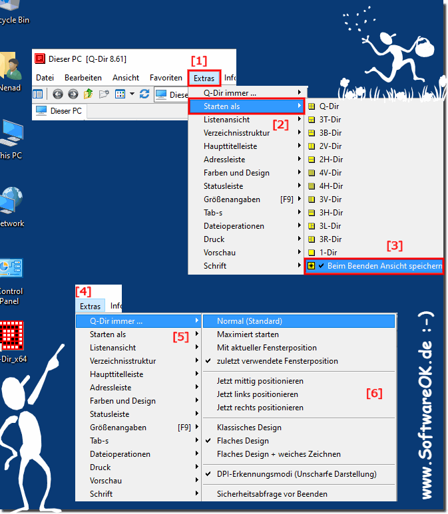The width and height of the screenshot is (448, 514).
Task: Open the Network desktop icon
Action: click(x=12, y=207)
